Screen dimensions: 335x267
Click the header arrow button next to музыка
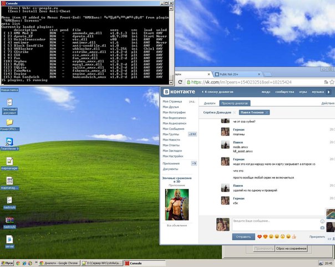[x=328, y=92]
